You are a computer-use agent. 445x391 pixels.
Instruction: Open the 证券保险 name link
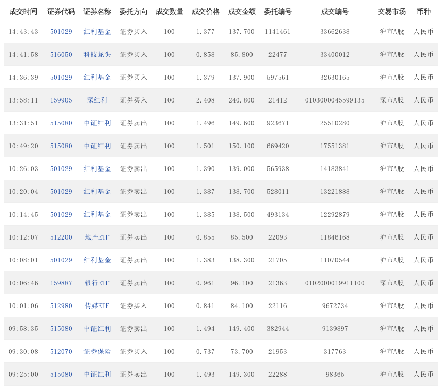[x=97, y=351]
